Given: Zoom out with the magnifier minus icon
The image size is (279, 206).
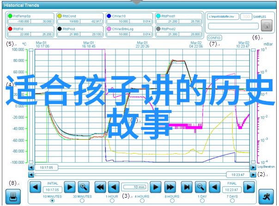Looking at the screenshot, I should coord(200,187).
